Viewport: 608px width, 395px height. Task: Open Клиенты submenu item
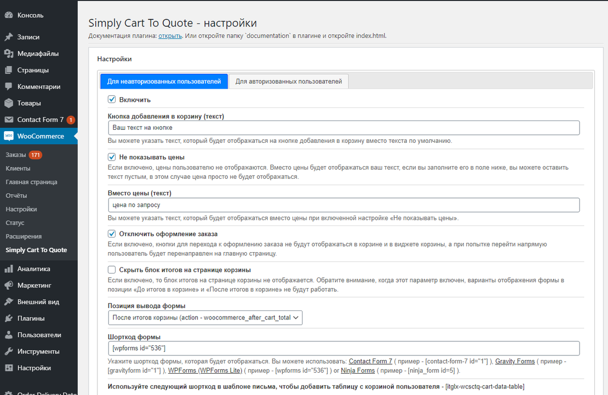coord(18,168)
